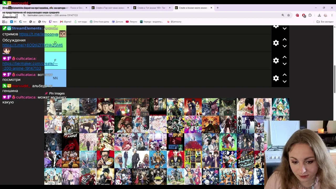Close the 'Топ аниме 100+ Tier' tab

coord(170,8)
